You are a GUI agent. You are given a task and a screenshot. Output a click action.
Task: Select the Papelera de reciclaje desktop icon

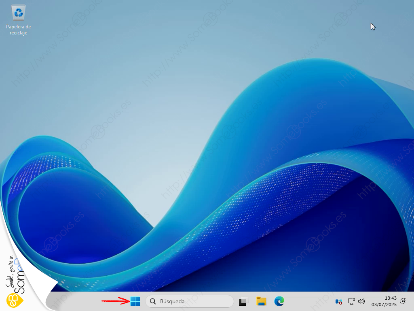click(19, 14)
